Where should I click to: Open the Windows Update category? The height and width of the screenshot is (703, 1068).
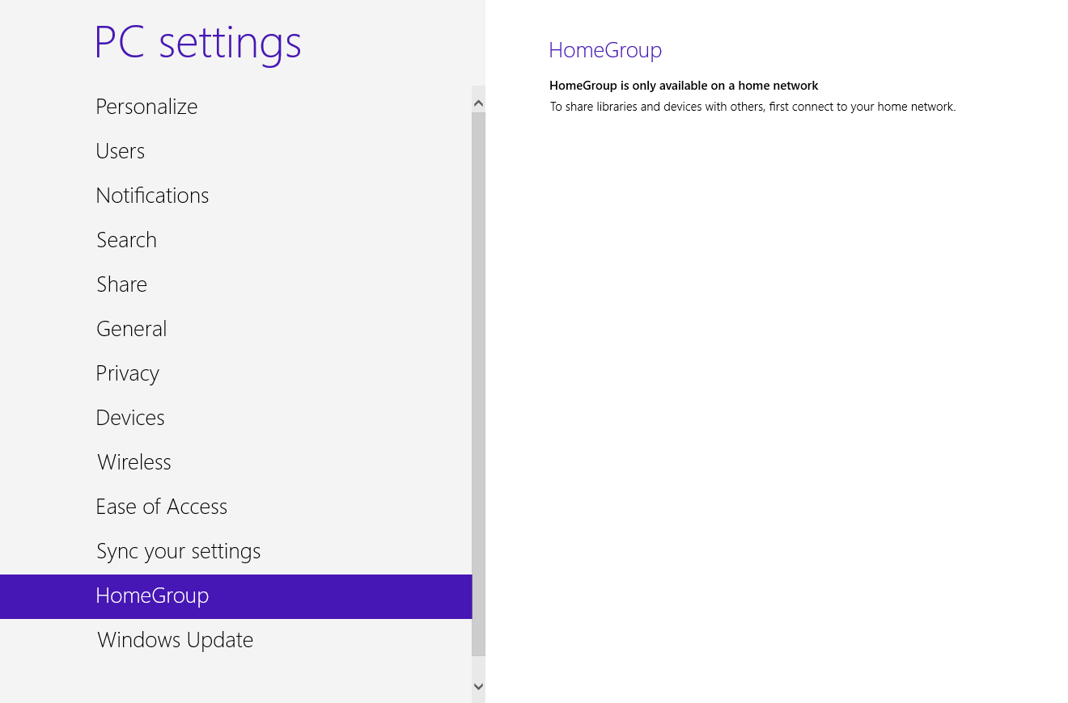[x=235, y=640]
